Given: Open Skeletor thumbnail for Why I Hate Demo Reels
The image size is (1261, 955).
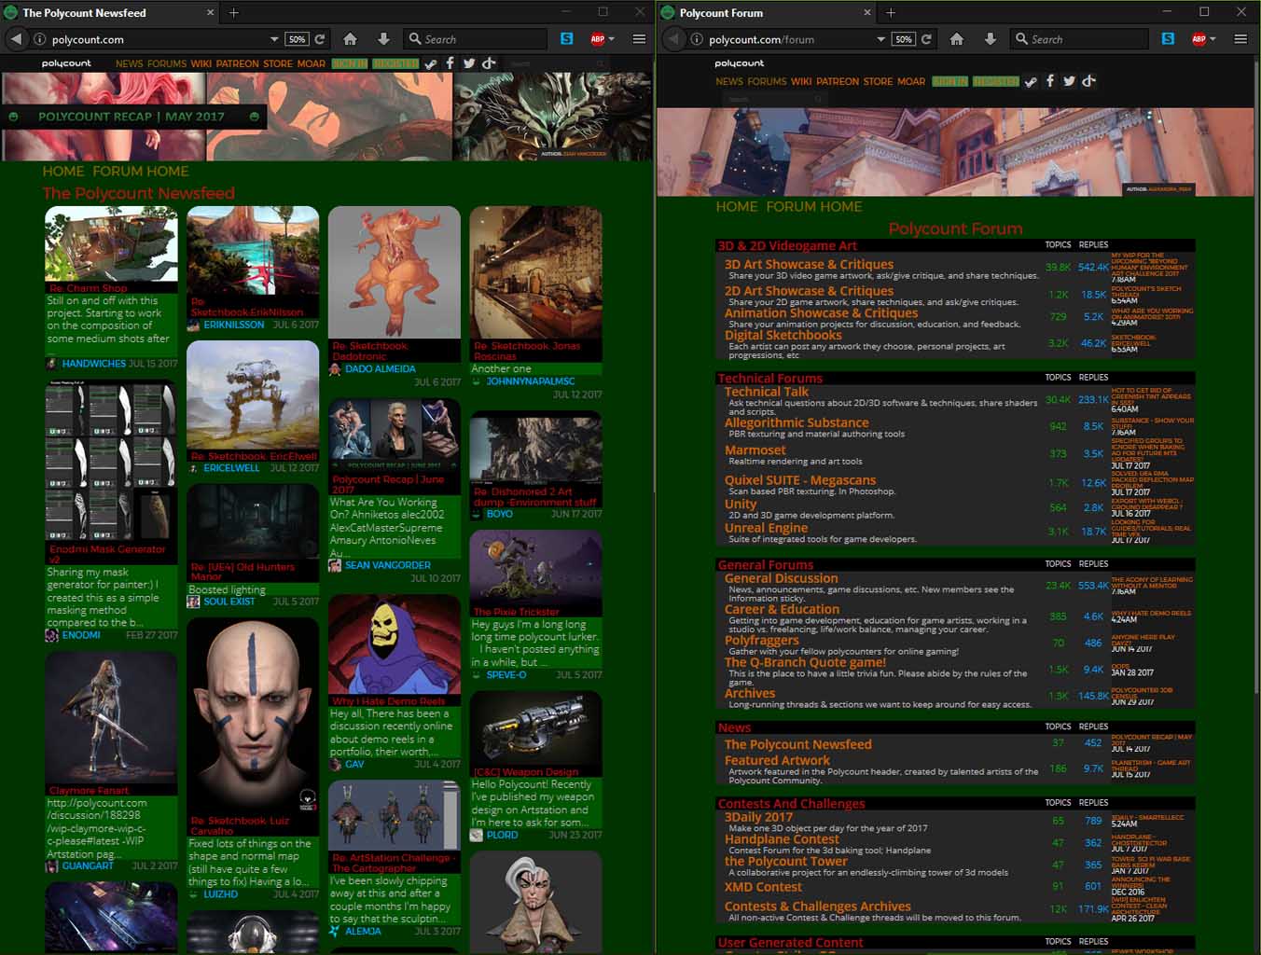Looking at the screenshot, I should click(394, 645).
